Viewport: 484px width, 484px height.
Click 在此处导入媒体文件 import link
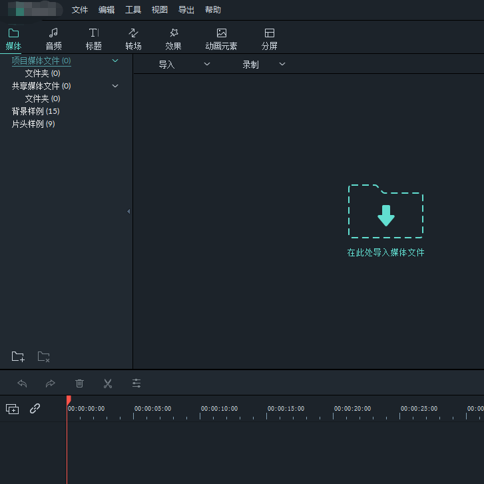tap(385, 253)
